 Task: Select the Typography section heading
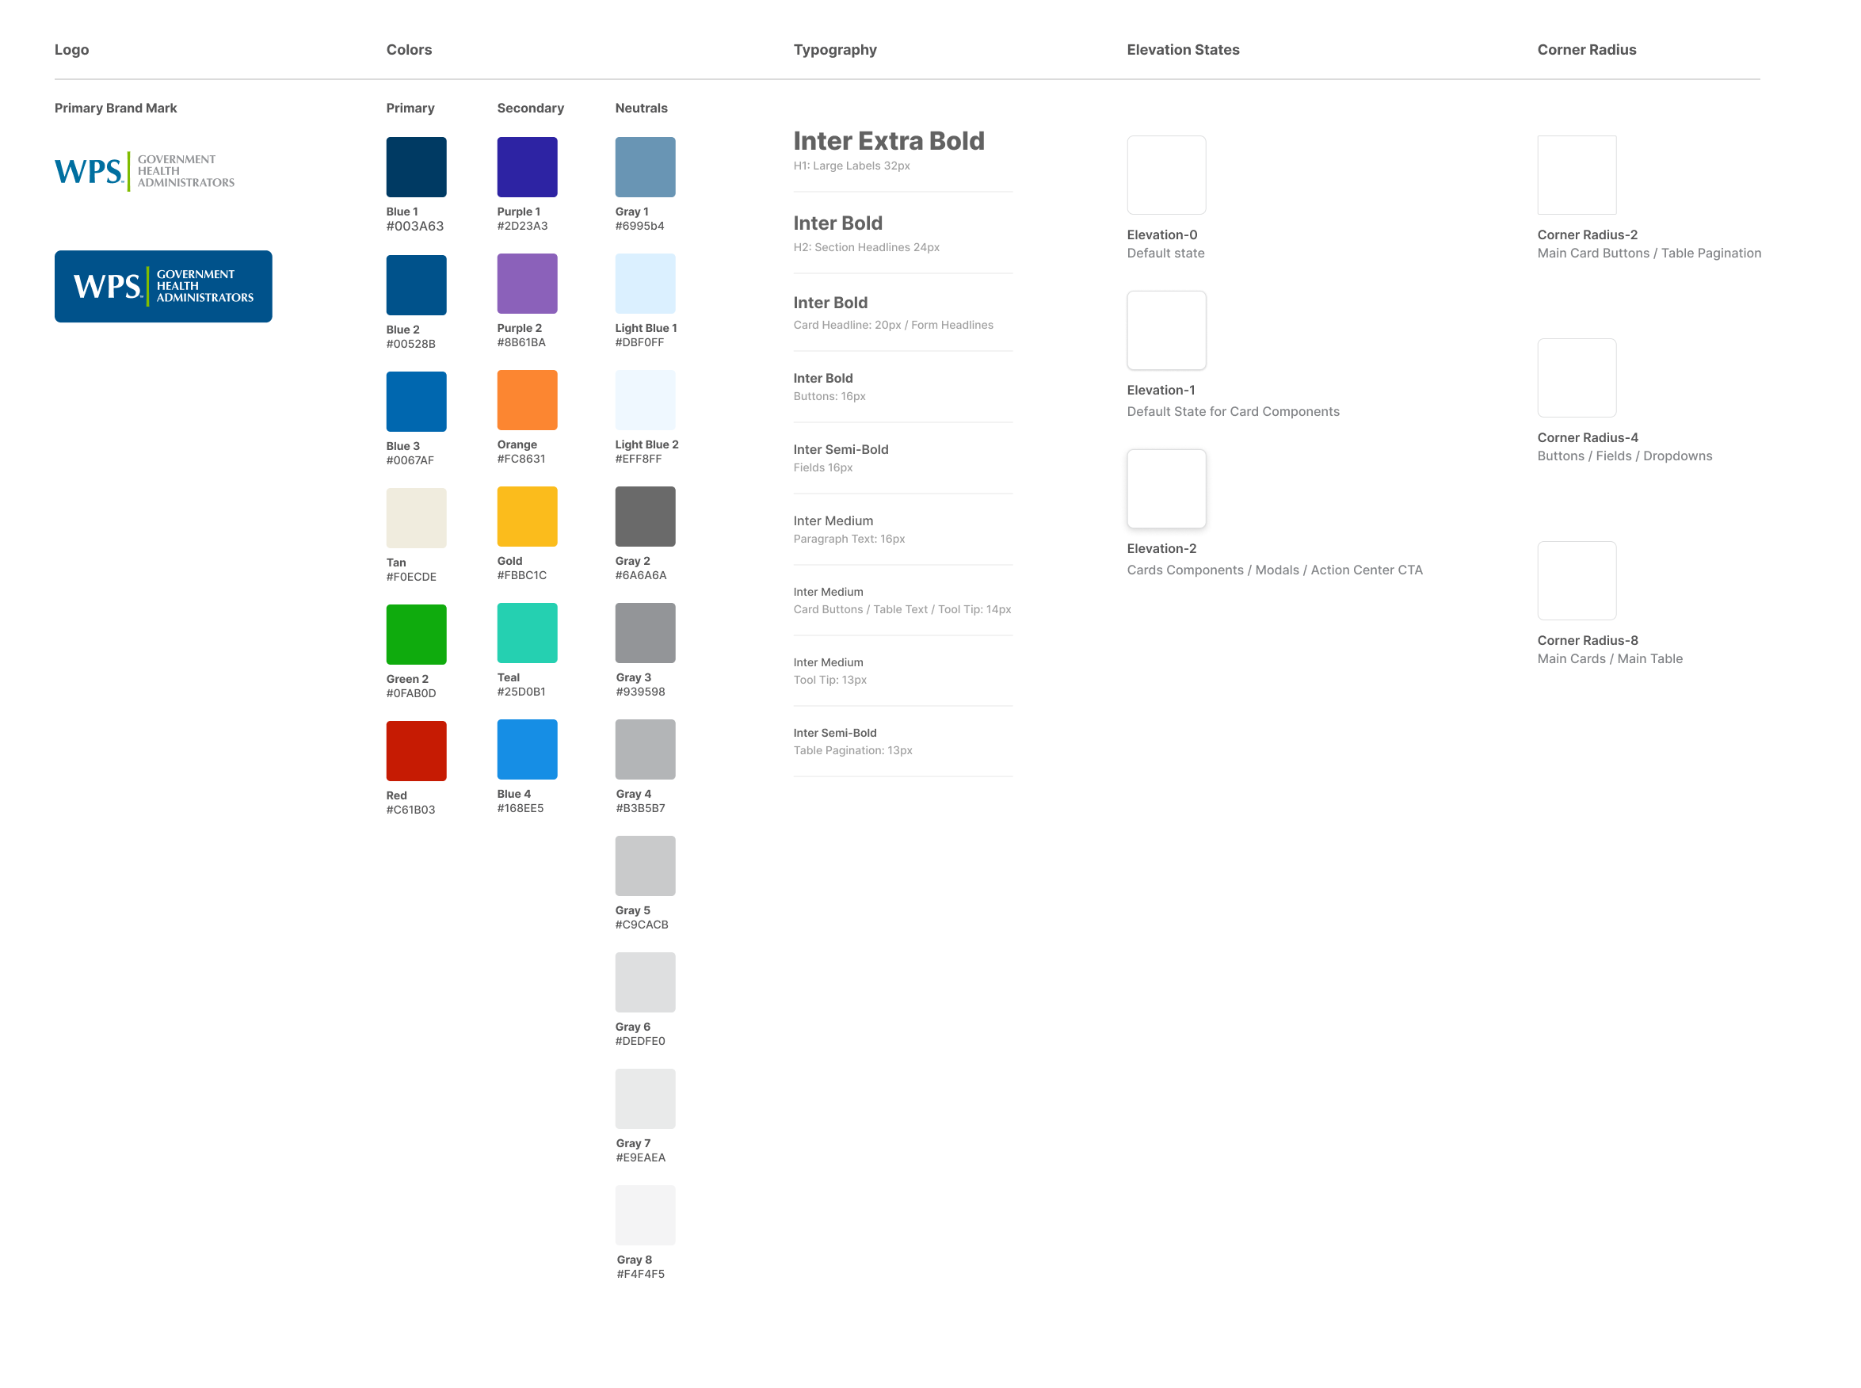tap(834, 50)
